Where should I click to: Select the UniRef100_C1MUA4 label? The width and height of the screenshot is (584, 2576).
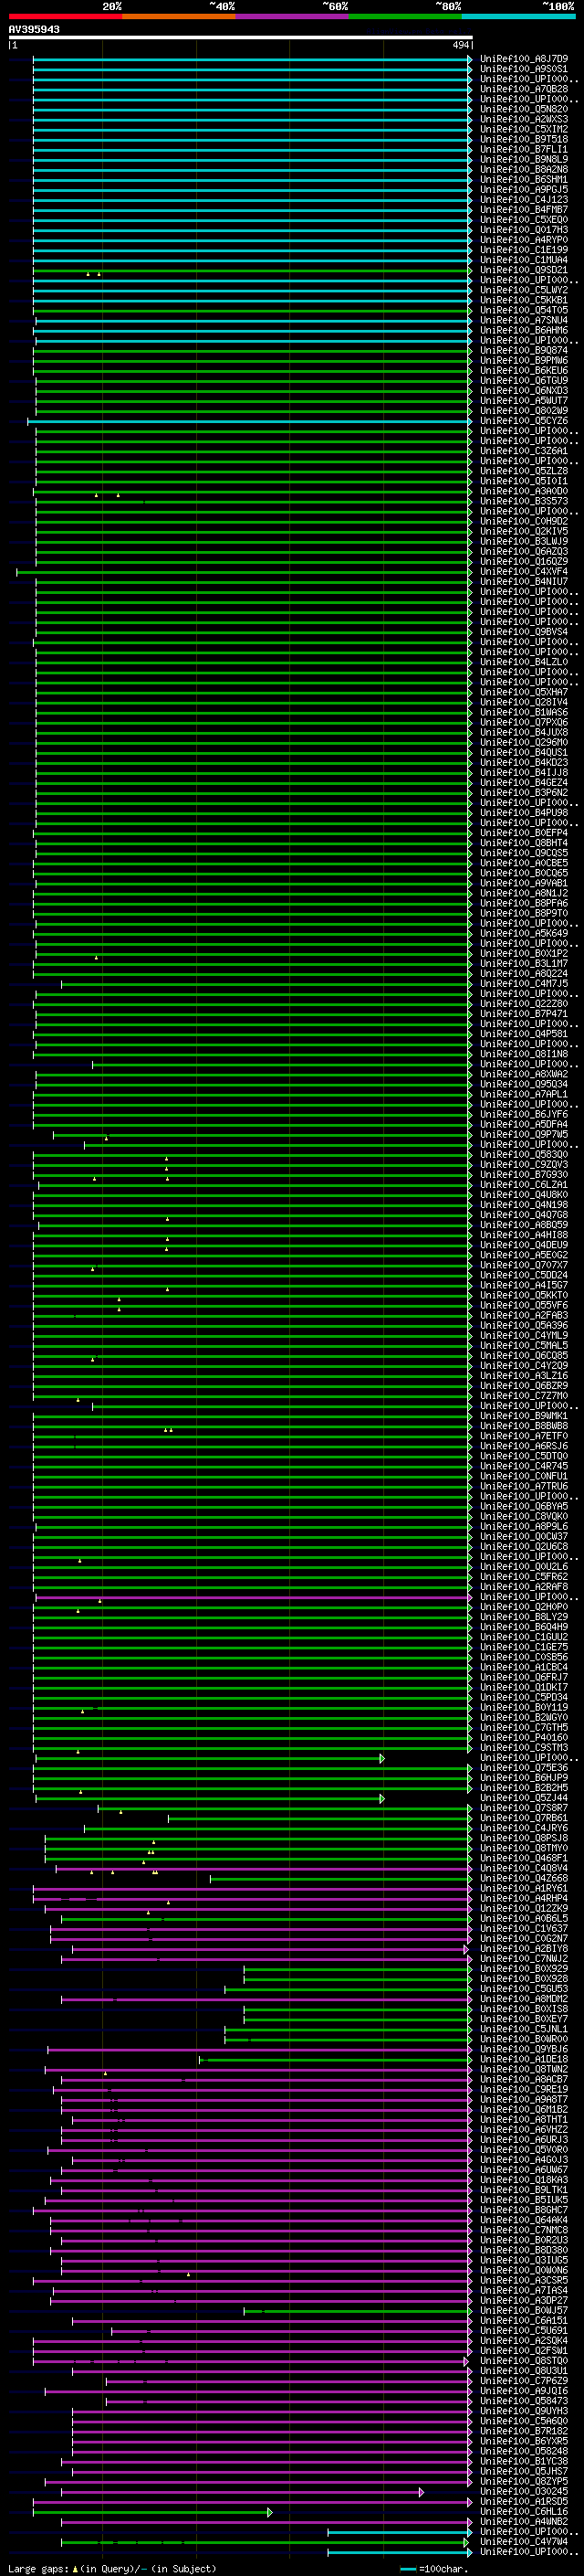coord(524,260)
